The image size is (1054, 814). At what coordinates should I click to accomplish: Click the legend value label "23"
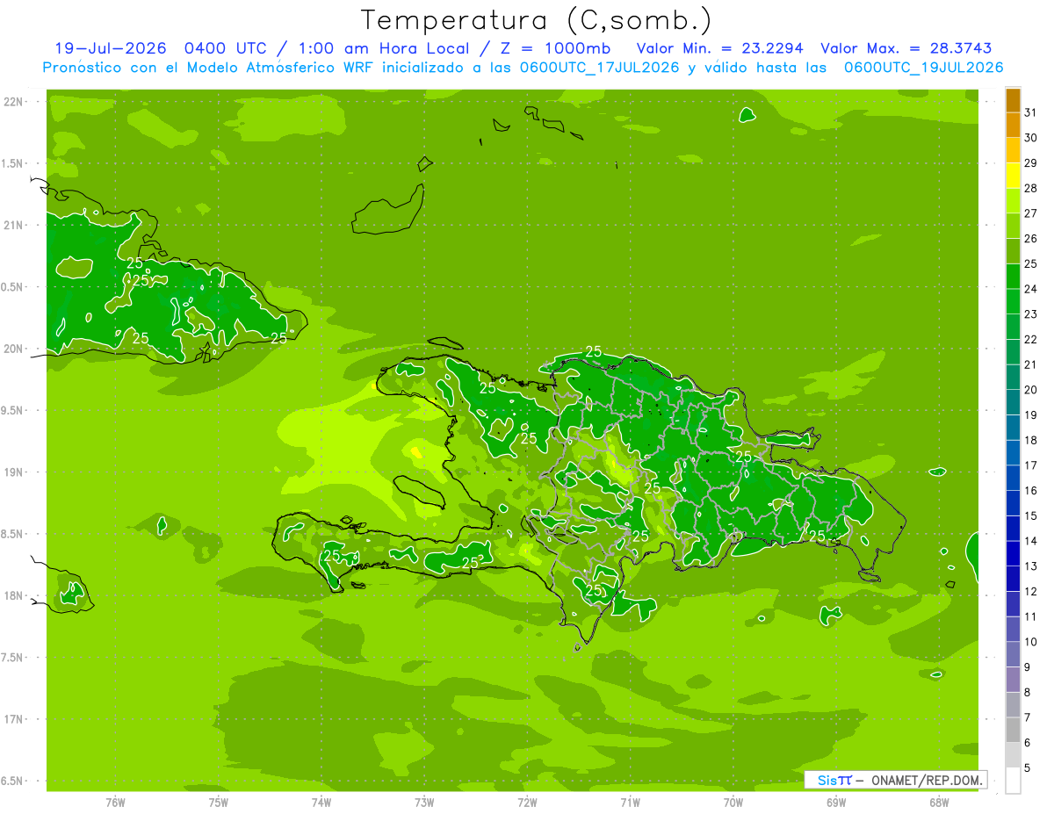tap(1031, 313)
